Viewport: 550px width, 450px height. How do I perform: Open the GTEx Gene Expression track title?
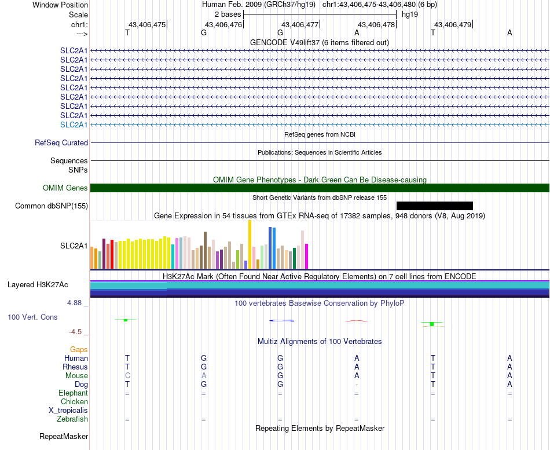tap(320, 215)
